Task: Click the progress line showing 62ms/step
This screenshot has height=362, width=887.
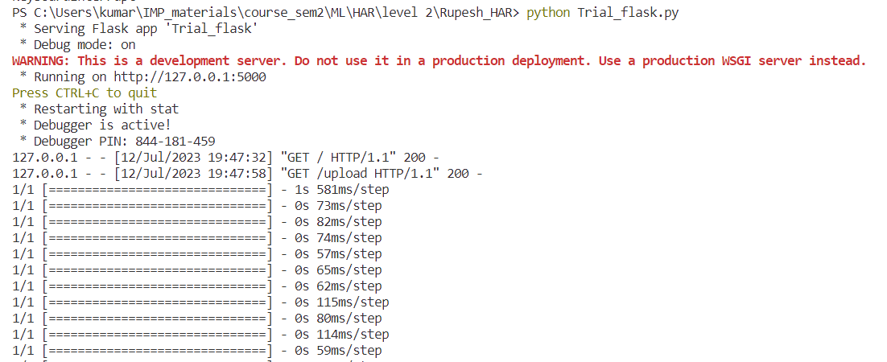Action: click(197, 286)
